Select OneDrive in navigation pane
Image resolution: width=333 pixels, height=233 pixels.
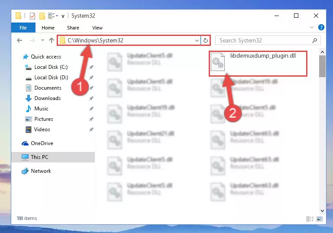(42, 143)
